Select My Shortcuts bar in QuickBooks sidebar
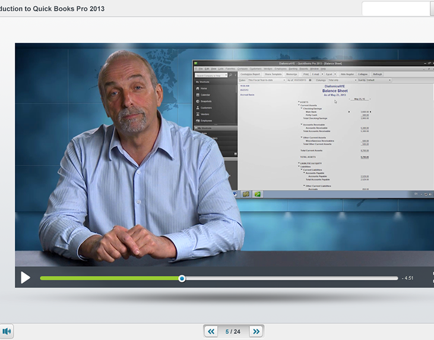 tap(216, 128)
